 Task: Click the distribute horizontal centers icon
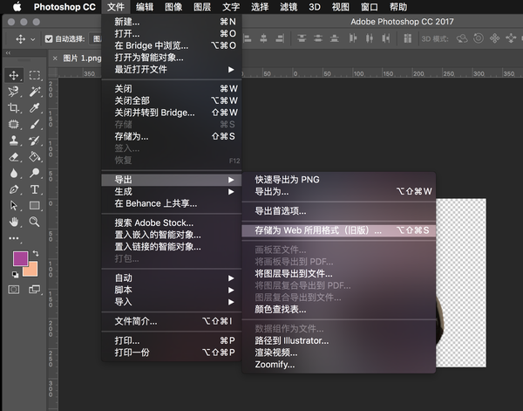[x=370, y=38]
